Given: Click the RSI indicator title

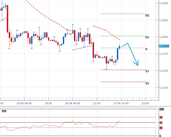Looking at the screenshot, I should [4, 111].
